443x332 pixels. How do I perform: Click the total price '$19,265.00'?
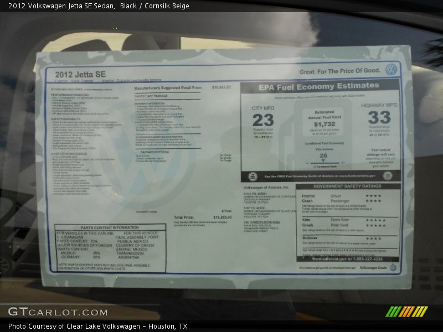pyautogui.click(x=223, y=217)
